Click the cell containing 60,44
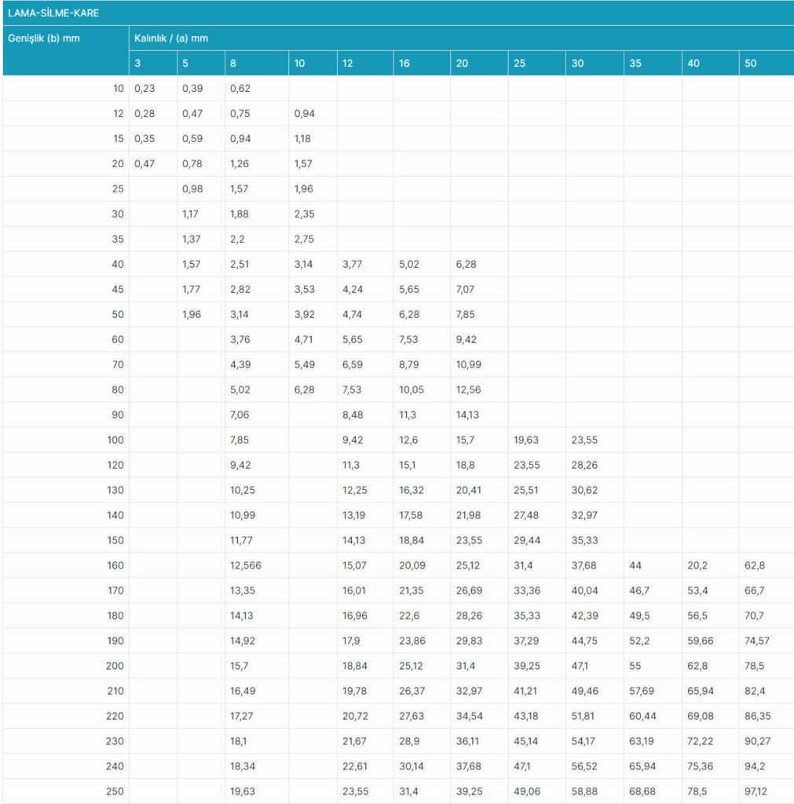This screenshot has width=794, height=804. [642, 716]
